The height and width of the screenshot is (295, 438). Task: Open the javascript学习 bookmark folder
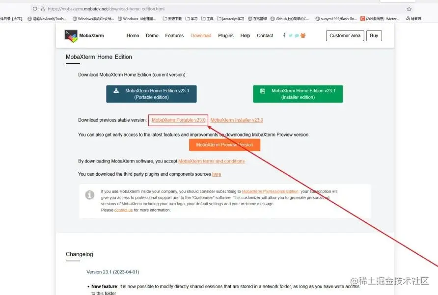[x=230, y=19]
